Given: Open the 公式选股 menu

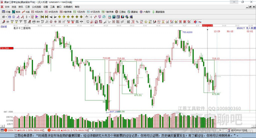Looking at the screenshot, I should (36, 7).
